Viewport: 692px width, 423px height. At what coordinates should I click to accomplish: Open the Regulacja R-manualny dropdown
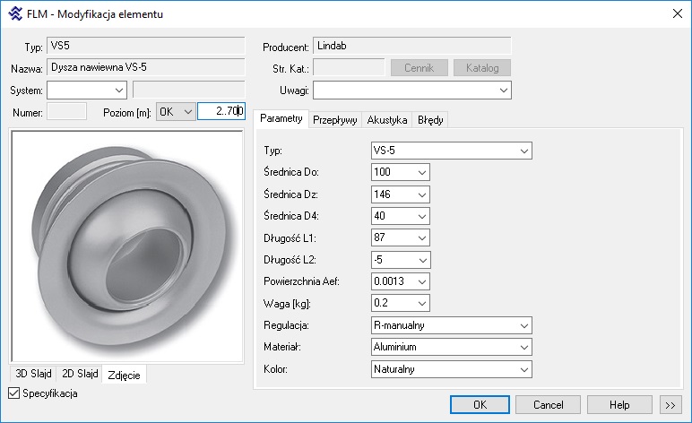click(452, 325)
